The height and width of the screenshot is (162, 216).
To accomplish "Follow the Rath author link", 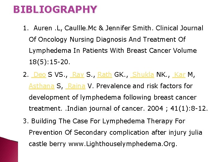I will click(105, 75).
